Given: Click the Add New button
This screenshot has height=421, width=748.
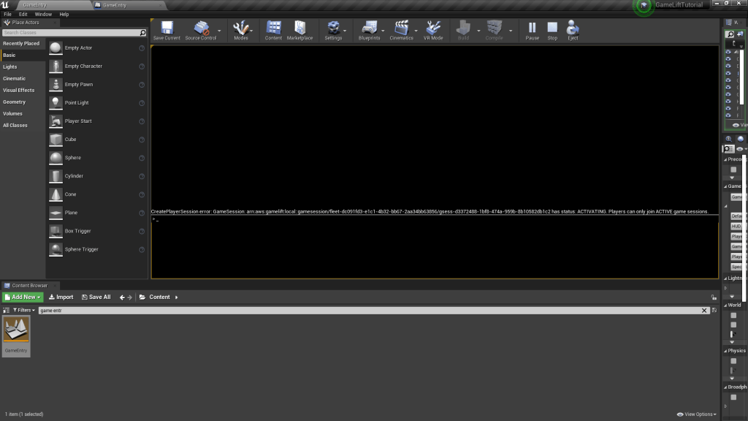Looking at the screenshot, I should tap(23, 297).
